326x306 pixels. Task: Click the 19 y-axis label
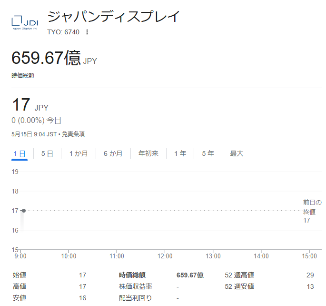(x=15, y=172)
